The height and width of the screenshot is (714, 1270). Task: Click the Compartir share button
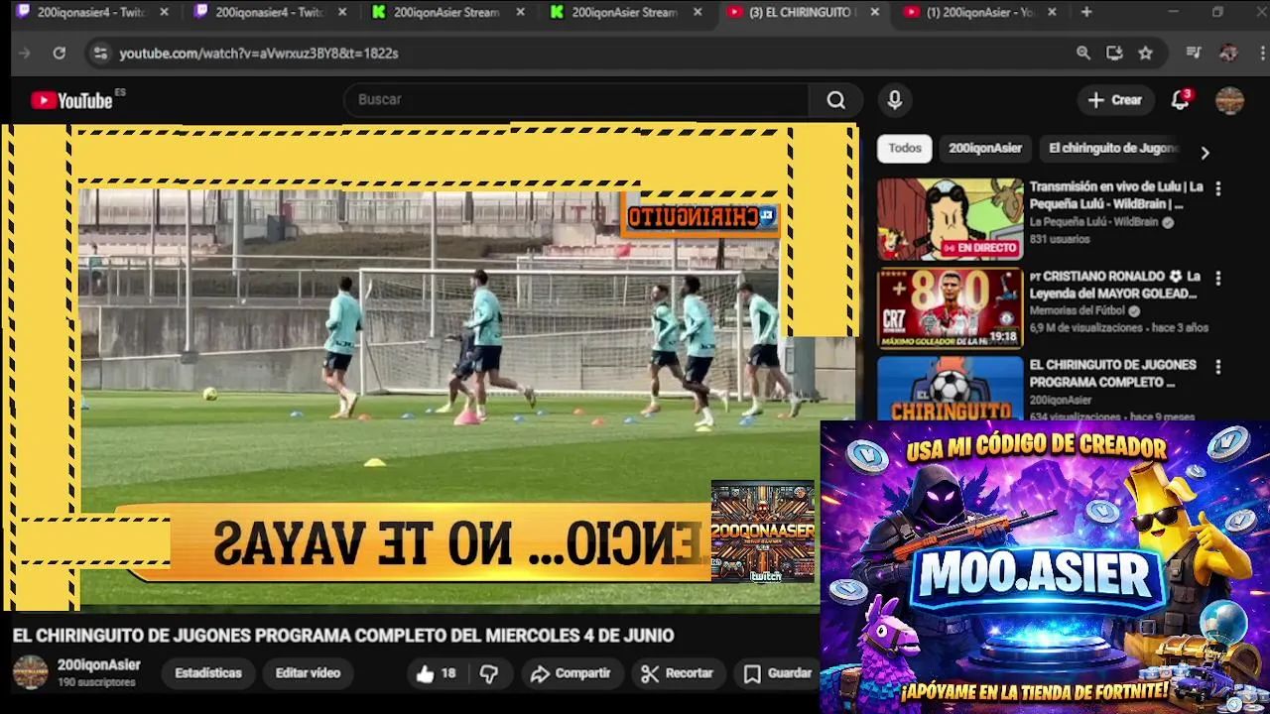coord(571,673)
